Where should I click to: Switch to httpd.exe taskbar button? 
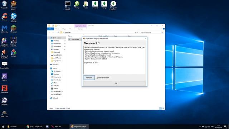click(x=60, y=126)
